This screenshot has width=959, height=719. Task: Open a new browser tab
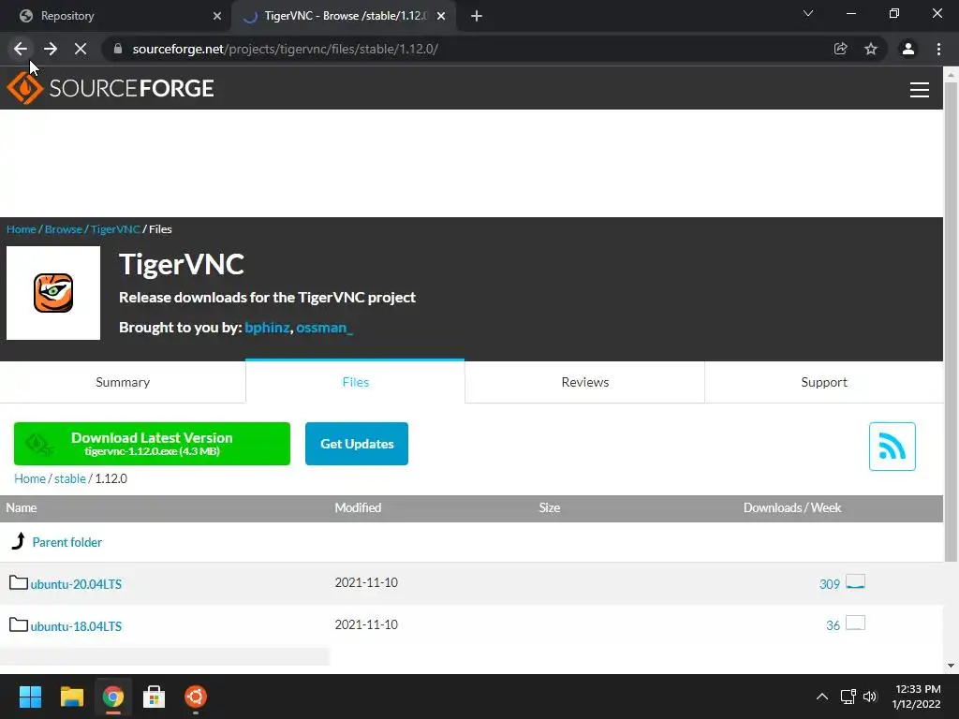[x=477, y=17]
